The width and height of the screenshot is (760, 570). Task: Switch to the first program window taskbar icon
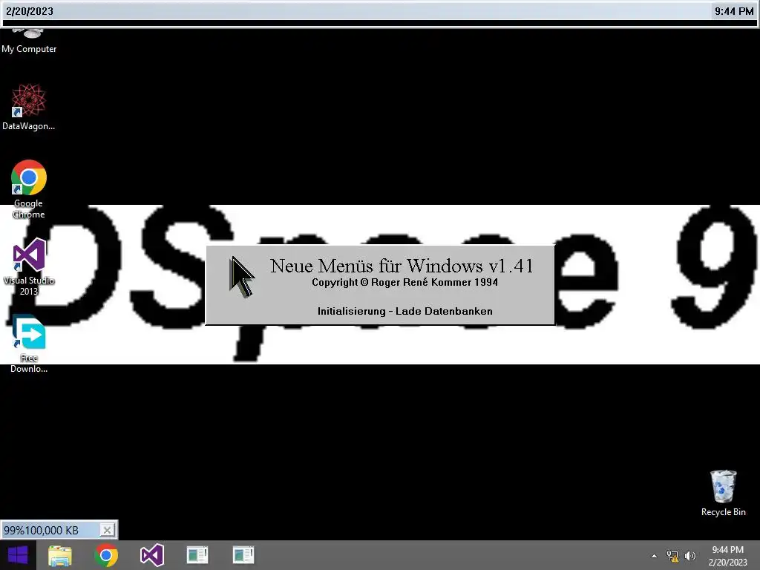[197, 555]
